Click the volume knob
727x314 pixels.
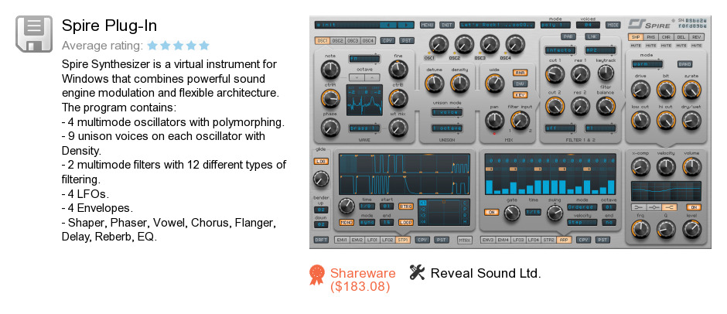coord(691,166)
